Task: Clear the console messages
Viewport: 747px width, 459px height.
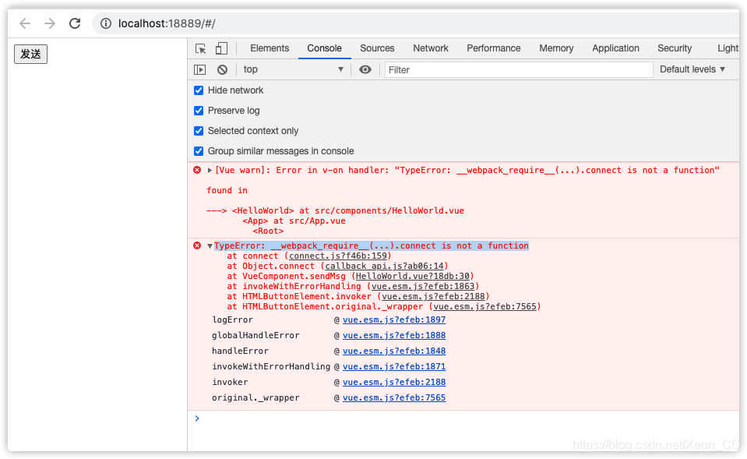Action: pyautogui.click(x=222, y=69)
